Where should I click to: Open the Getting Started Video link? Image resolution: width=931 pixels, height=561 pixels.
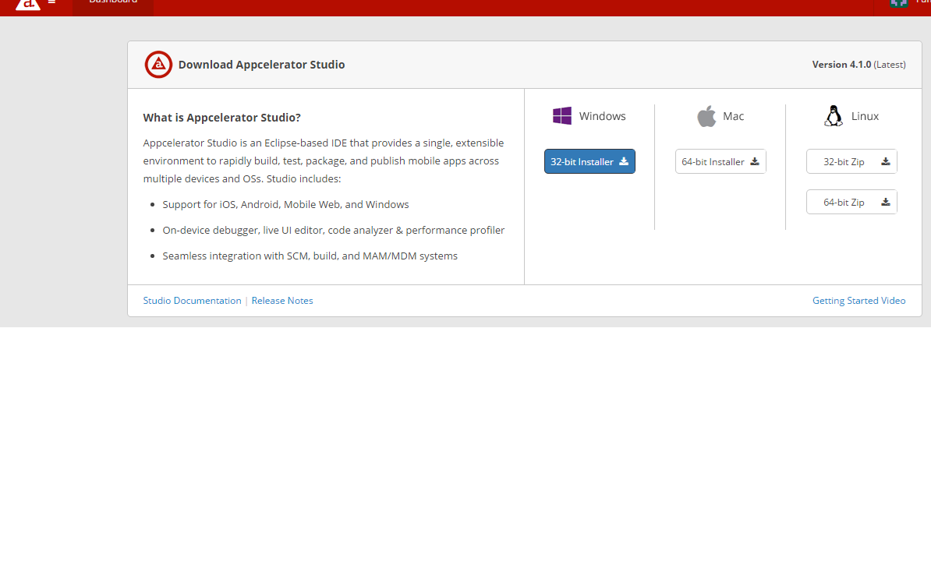pyautogui.click(x=858, y=301)
